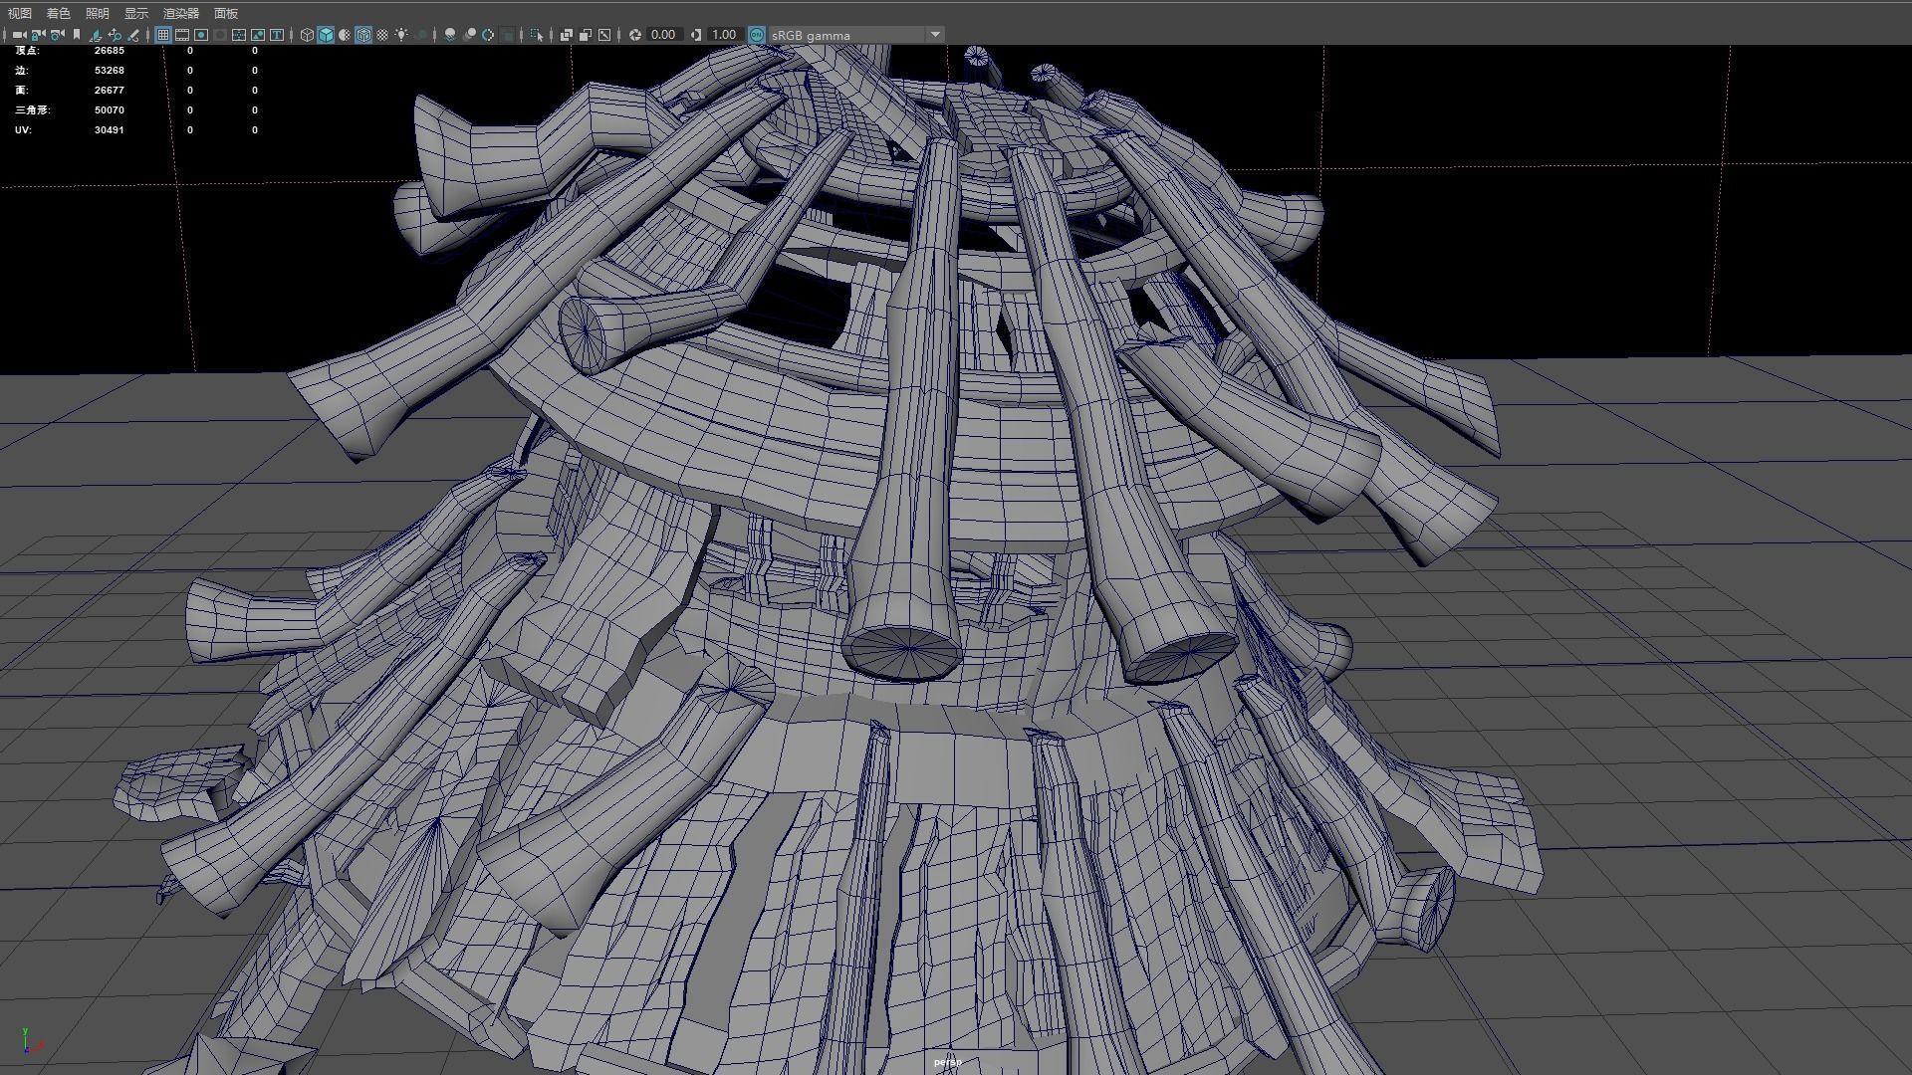Enable the film gate overlay

tap(182, 35)
